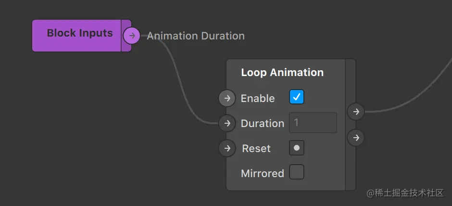452x206 pixels.
Task: Select the Block Inputs node
Action: coord(79,34)
